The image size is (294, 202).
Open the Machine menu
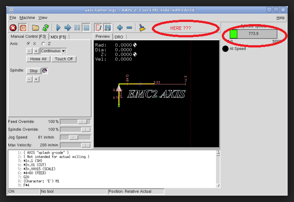27,18
